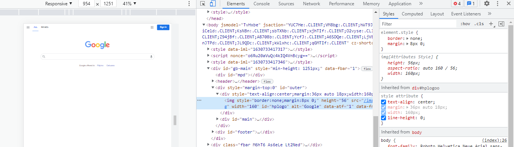Open the 41% zoom dropdown
This screenshot has height=147, width=514.
pos(129,4)
